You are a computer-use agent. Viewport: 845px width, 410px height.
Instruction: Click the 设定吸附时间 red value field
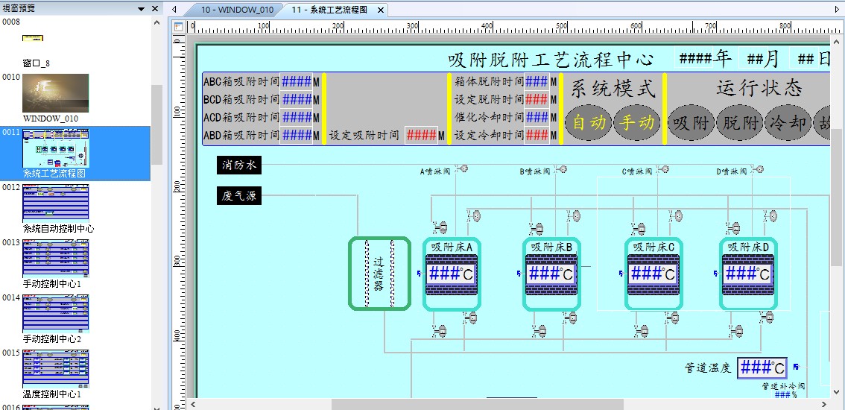[x=421, y=136]
